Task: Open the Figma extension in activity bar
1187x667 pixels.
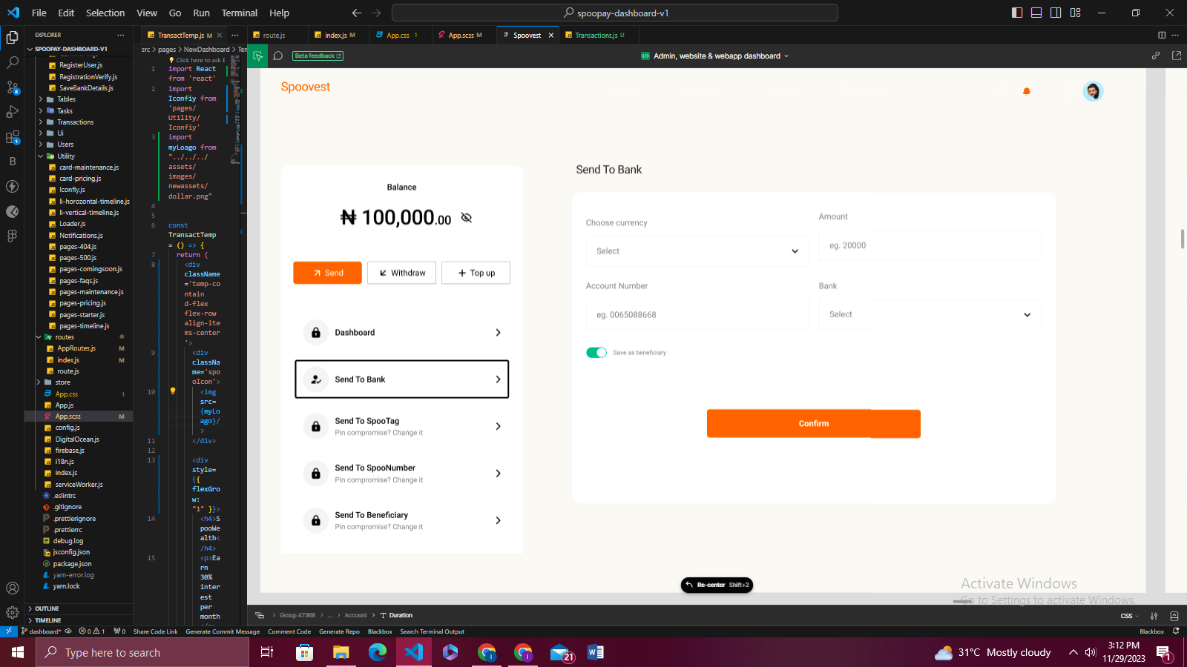Action: click(x=13, y=236)
